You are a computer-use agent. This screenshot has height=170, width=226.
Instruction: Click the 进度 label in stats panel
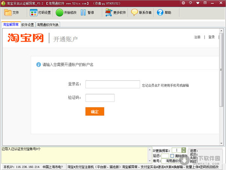pyautogui.click(x=194, y=151)
